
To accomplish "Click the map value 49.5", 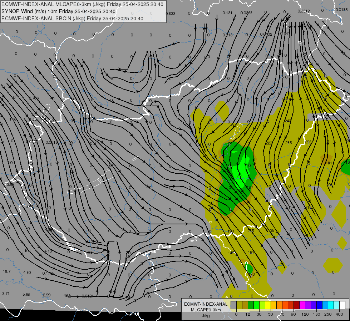I will click(68, 295).
